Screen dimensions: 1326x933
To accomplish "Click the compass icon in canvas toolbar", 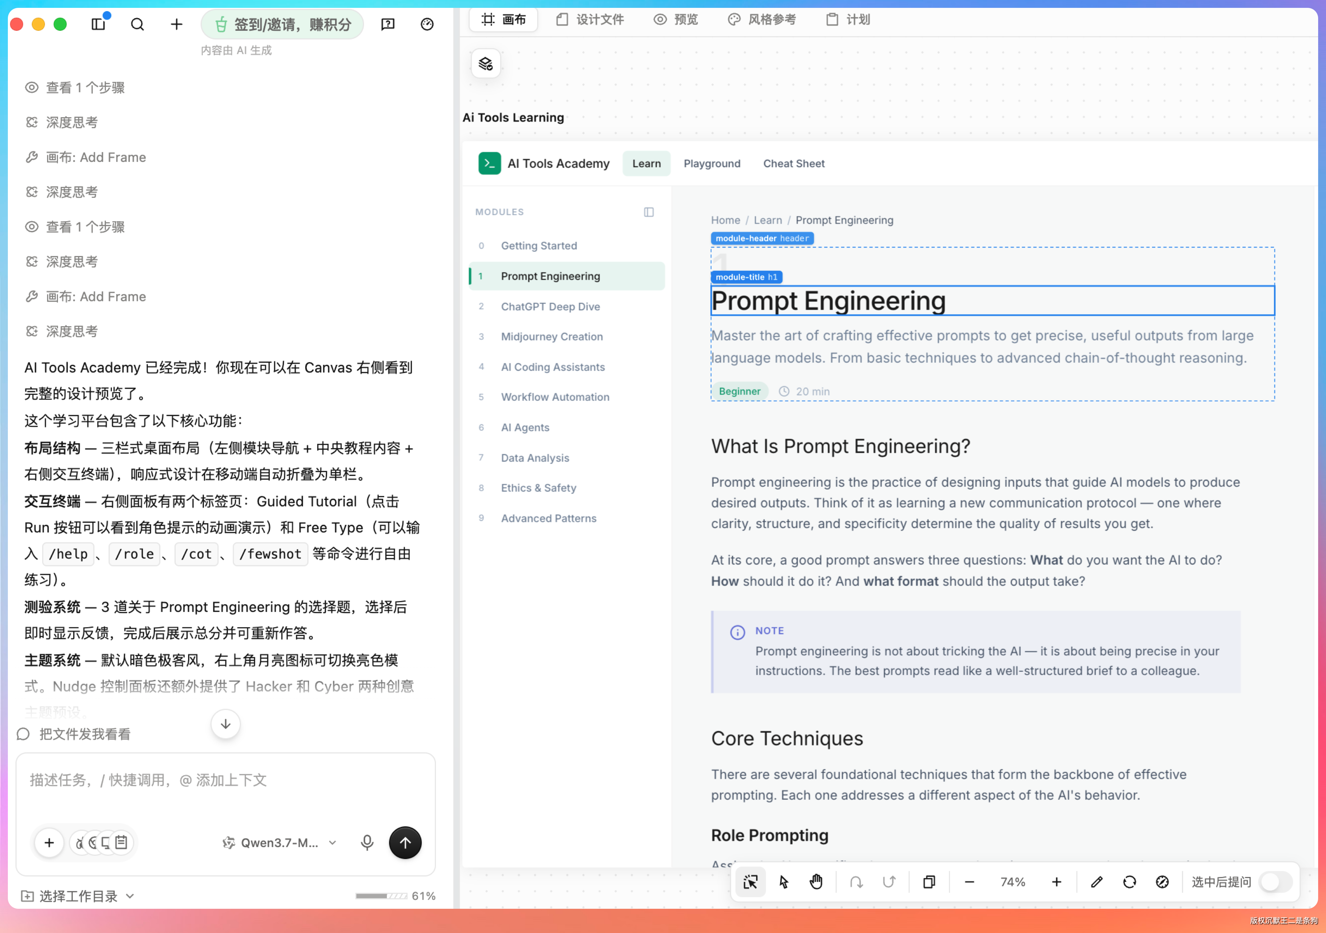I will pyautogui.click(x=1163, y=882).
